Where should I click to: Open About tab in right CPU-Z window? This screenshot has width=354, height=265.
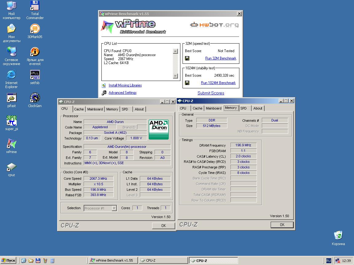258,108
